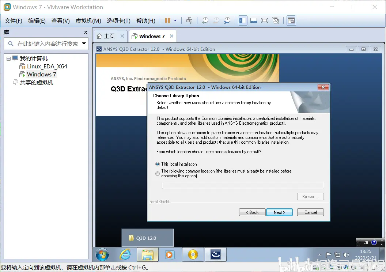Open the language bar options arrow
Image resolution: width=386 pixels, height=272 pixels.
[x=382, y=244]
